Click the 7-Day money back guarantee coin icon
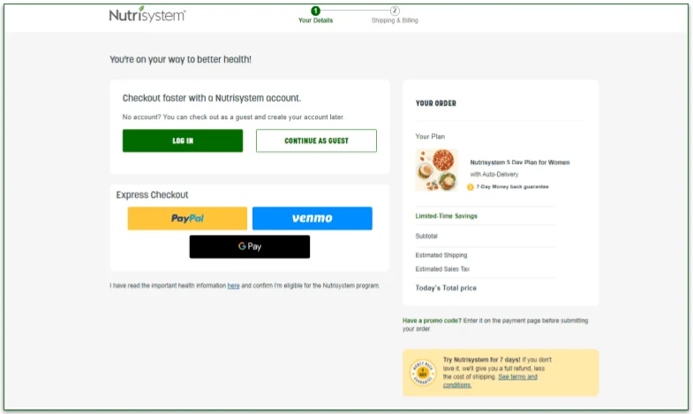 tap(471, 187)
